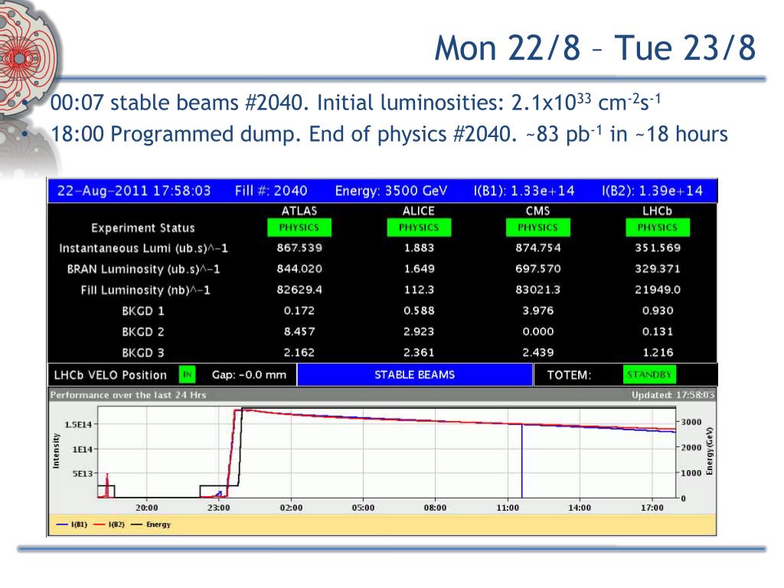
Task: Click the green VELO IN indicator
Action: 188,374
